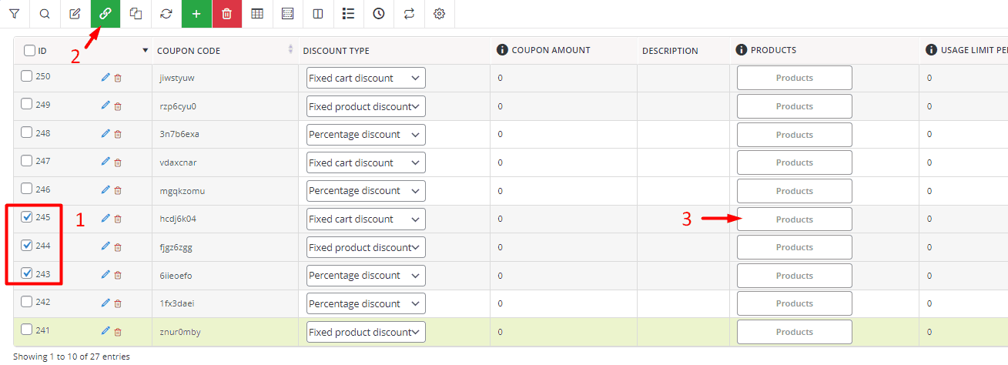
Task: Click the Products button in row 241
Action: point(794,332)
